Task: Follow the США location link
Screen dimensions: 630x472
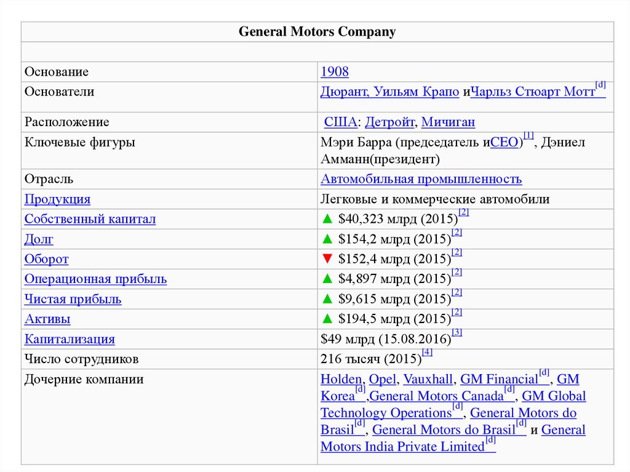Action: (340, 122)
